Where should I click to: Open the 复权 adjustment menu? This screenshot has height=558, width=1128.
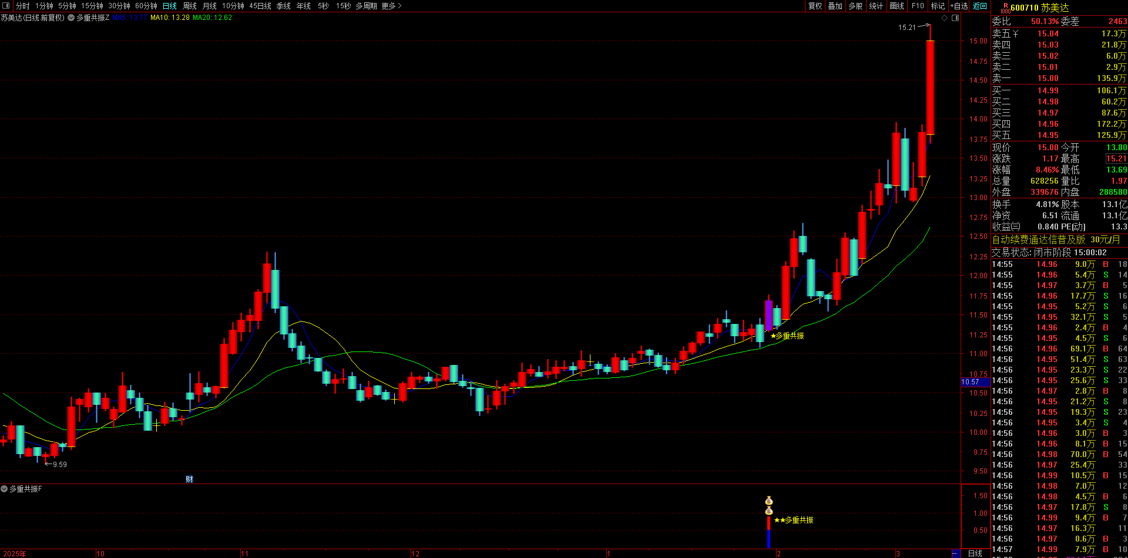(x=815, y=6)
